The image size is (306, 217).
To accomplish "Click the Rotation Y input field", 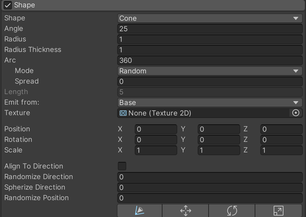I will pos(218,140).
